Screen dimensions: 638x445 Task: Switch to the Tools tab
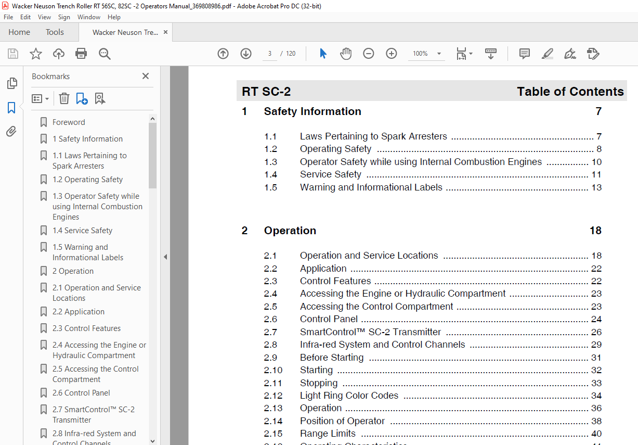(55, 32)
